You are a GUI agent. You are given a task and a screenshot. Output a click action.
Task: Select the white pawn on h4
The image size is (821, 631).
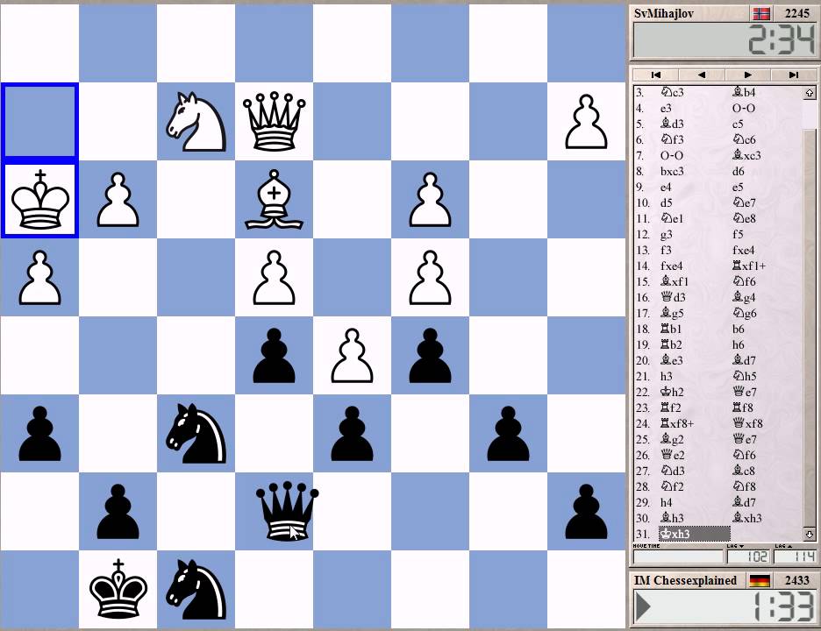39,278
